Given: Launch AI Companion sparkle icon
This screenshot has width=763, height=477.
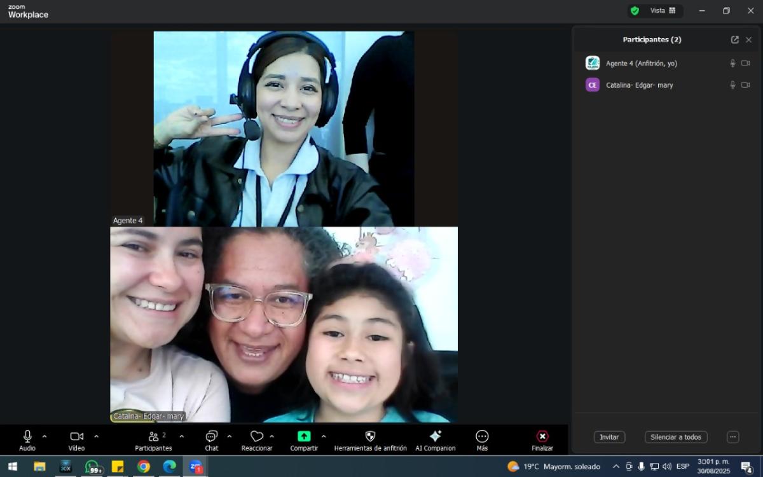Looking at the screenshot, I should pos(435,436).
